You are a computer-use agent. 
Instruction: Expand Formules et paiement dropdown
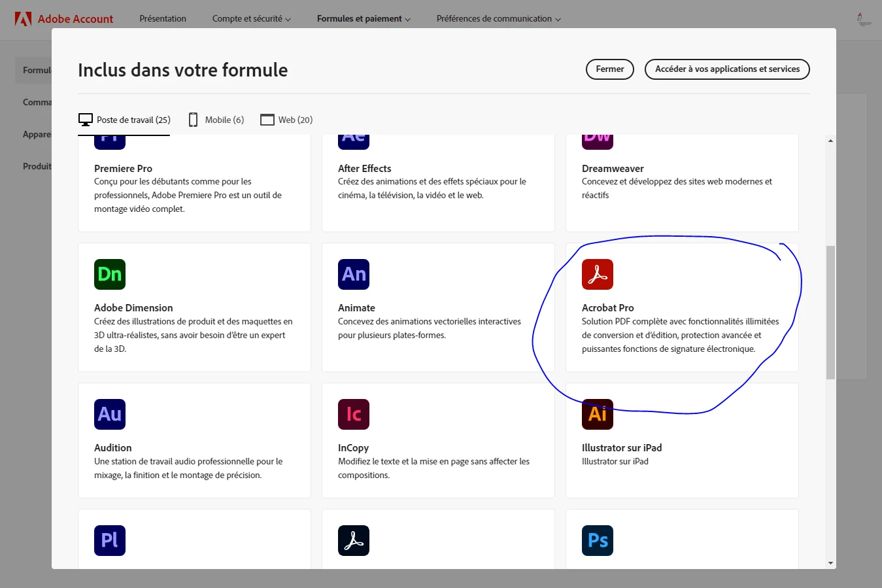click(364, 18)
